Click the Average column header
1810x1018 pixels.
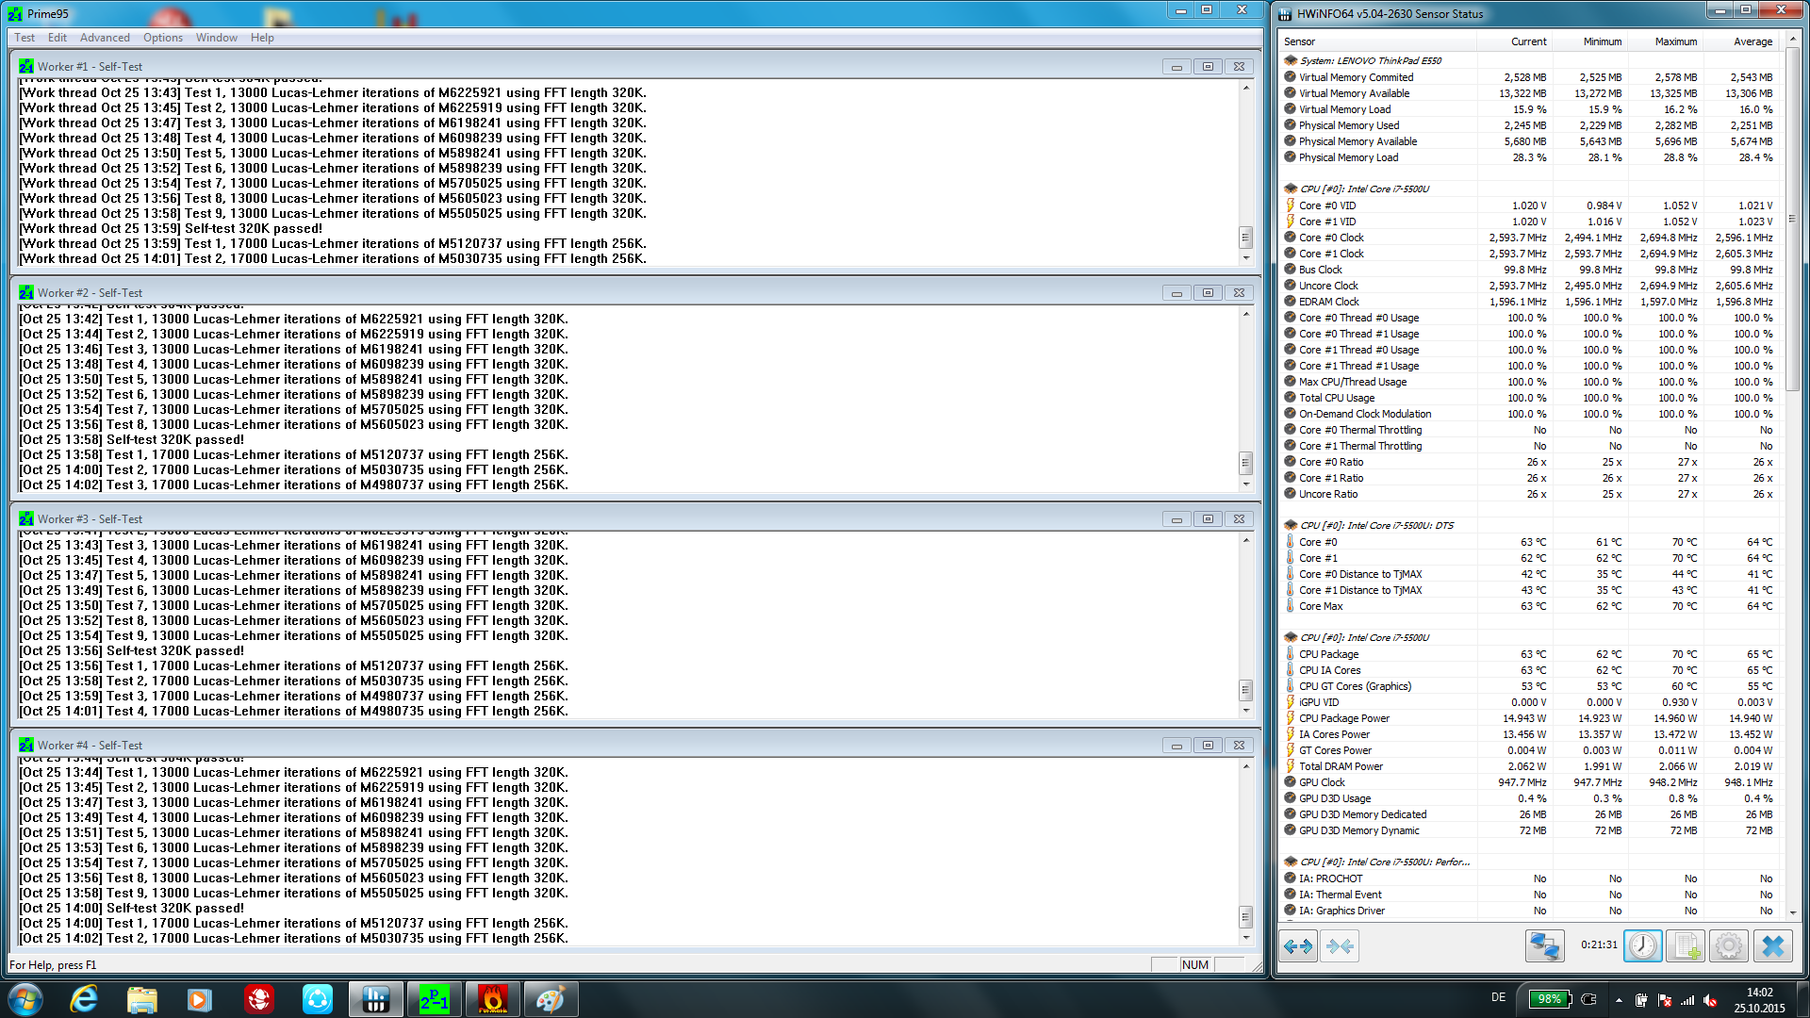(x=1752, y=41)
